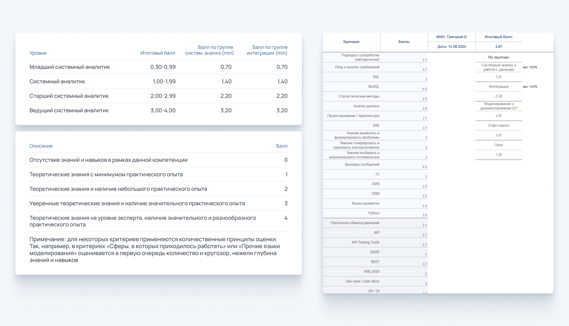Click the group score '1,50'
The height and width of the screenshot is (326, 569).
pos(499,155)
